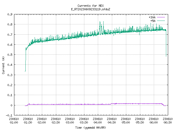
Task: Click the x-axis tick label '230610 06:00'
Action: tap(154, 121)
